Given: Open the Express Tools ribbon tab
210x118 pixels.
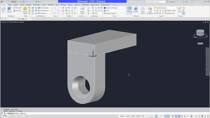Looking at the screenshot, I should tap(95, 5).
